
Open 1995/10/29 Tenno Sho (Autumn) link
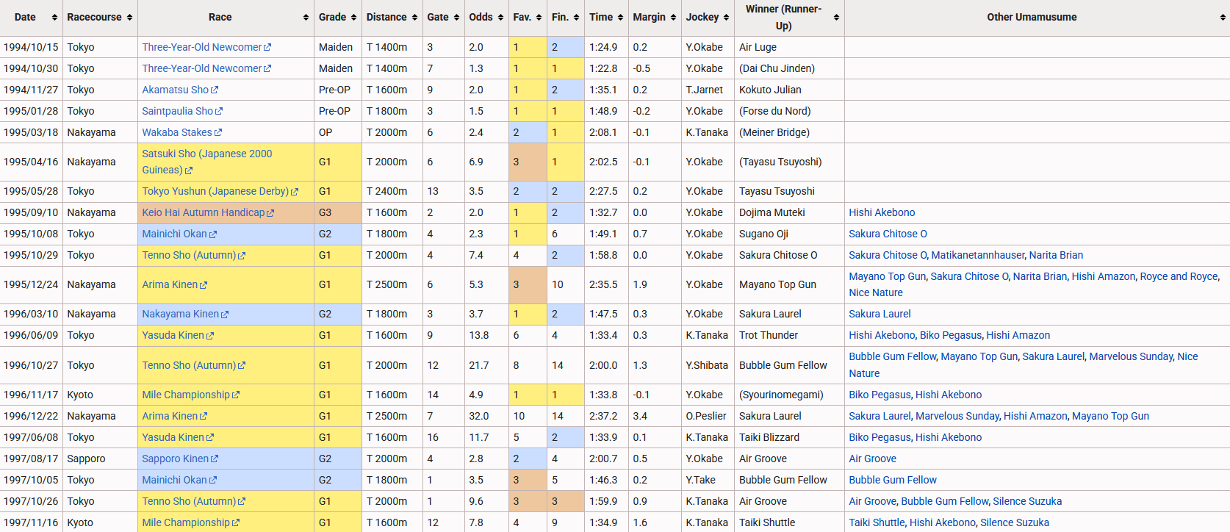click(189, 255)
